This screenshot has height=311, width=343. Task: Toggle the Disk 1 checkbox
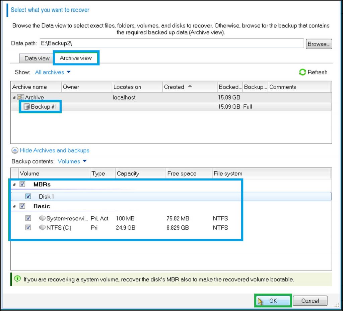tap(28, 197)
